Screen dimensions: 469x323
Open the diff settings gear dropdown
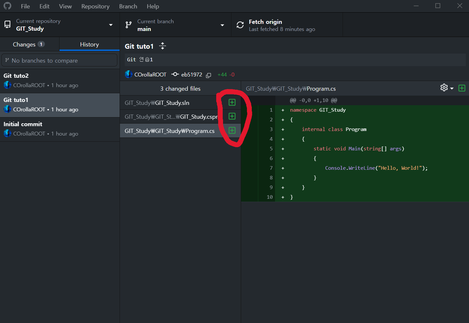pos(447,88)
